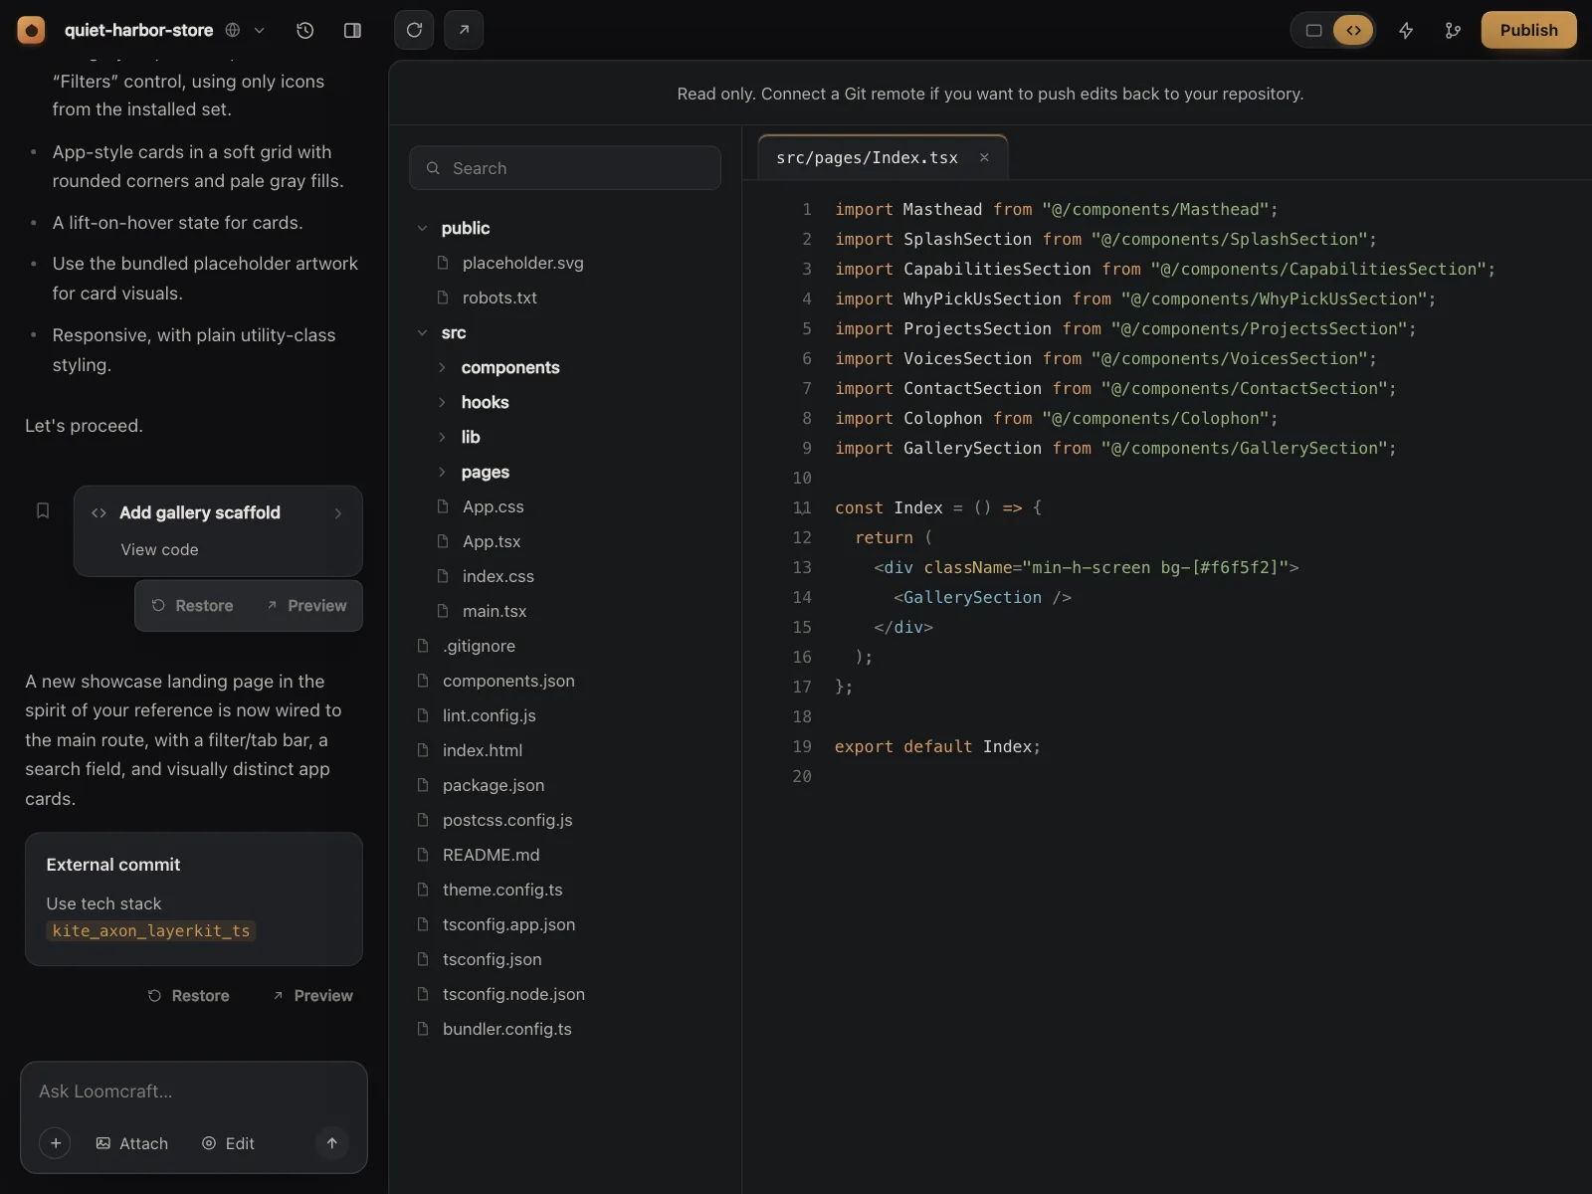Click the bookmark icon beside gallery scaffold
The width and height of the screenshot is (1592, 1194).
point(43,510)
